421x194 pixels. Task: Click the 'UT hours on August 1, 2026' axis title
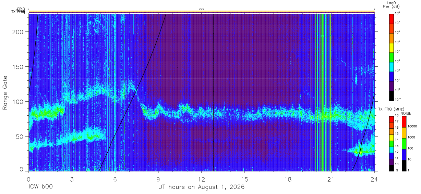click(201, 187)
